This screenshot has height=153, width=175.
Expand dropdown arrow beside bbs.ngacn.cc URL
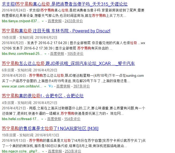point(43,152)
